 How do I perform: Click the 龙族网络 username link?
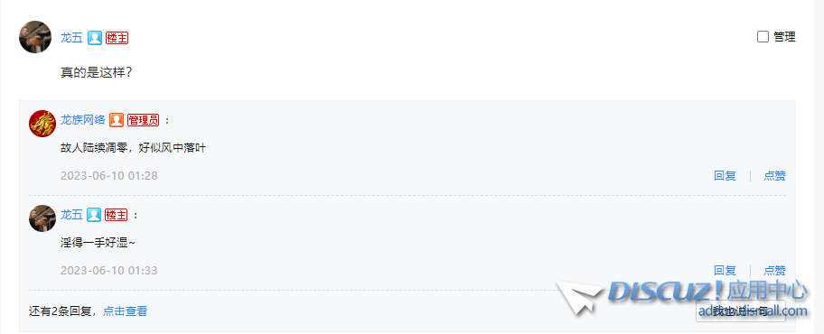point(82,120)
